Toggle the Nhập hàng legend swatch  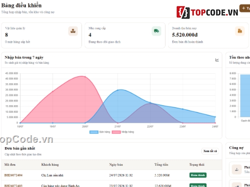[x=116, y=132]
